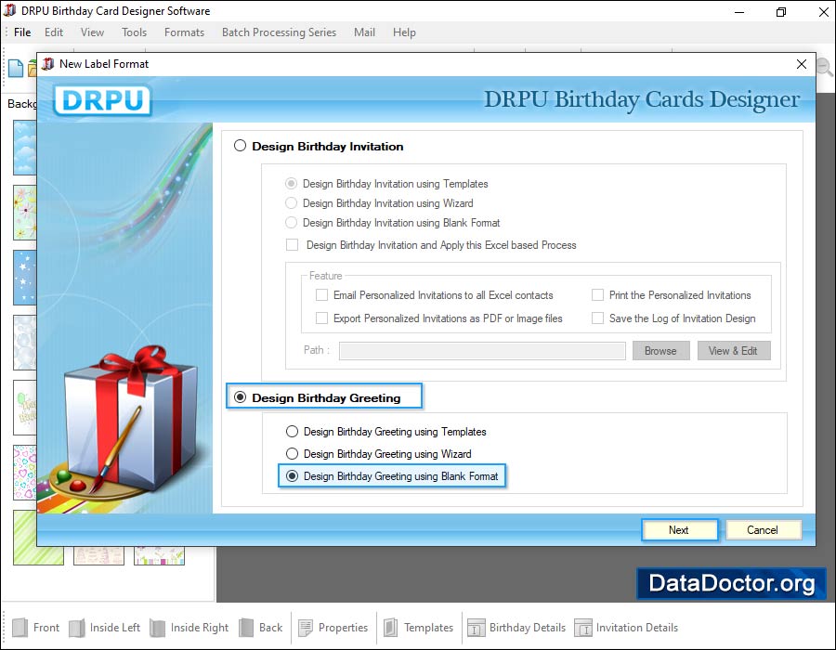Screen dimensions: 836x650
Task: Select the bubbles background thumbnail
Action: coord(24,343)
